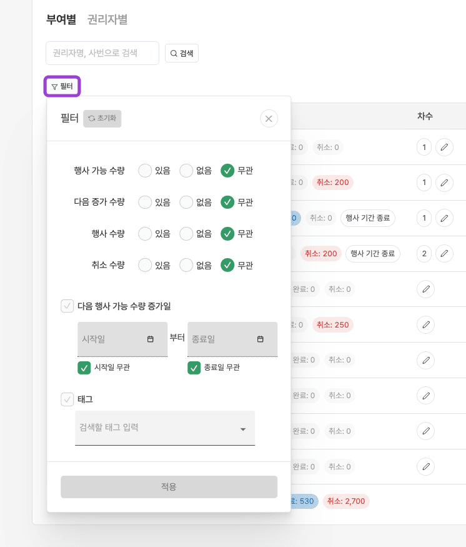Image resolution: width=466 pixels, height=547 pixels.
Task: Uncheck the 시작일 무관 checkbox
Action: click(x=84, y=368)
